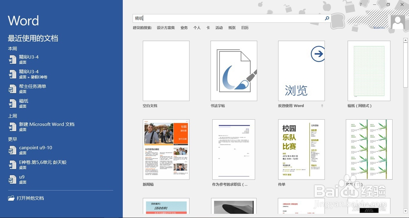Choose the 传单 flyer template

(301, 149)
